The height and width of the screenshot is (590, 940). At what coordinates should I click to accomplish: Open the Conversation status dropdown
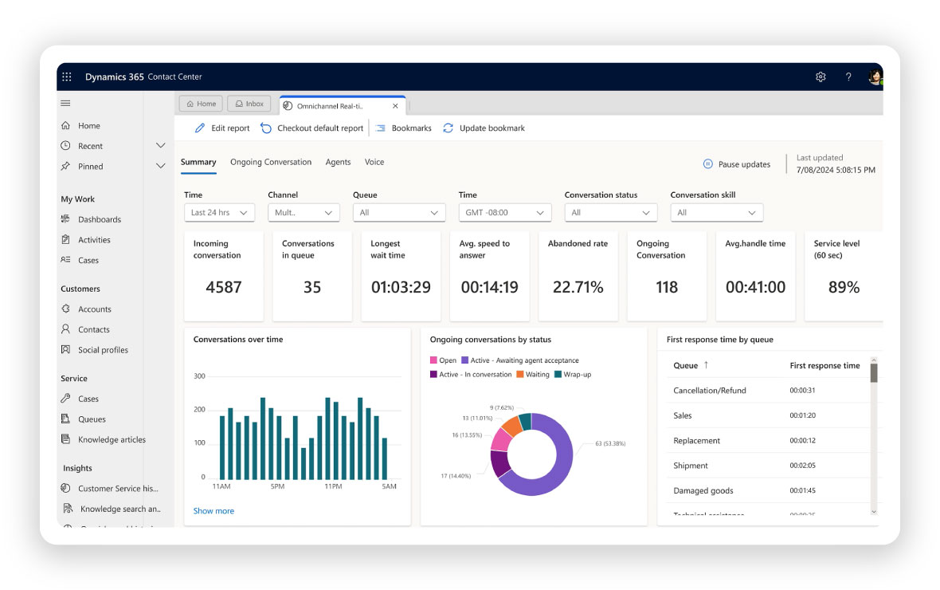[x=611, y=212]
